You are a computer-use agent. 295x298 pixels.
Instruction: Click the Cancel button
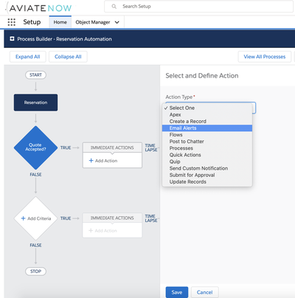[205, 292]
